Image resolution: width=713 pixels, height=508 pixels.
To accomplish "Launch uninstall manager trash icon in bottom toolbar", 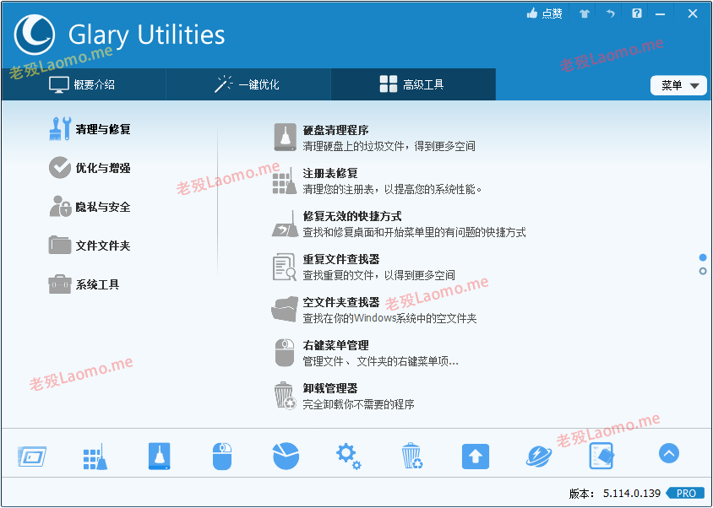I will coord(412,457).
